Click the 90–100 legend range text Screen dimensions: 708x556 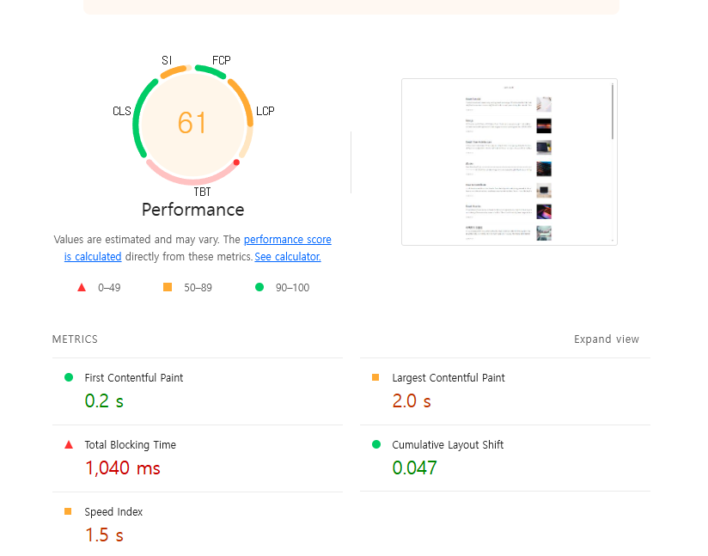(293, 288)
